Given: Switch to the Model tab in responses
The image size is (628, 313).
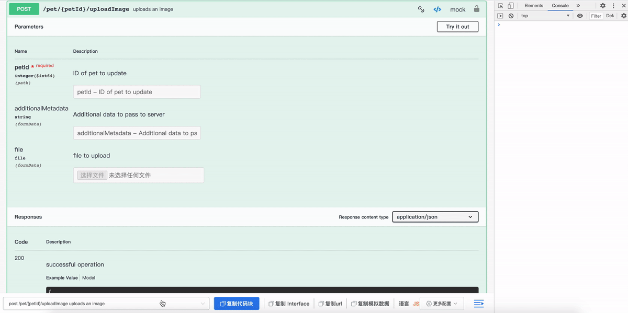Looking at the screenshot, I should tap(88, 278).
